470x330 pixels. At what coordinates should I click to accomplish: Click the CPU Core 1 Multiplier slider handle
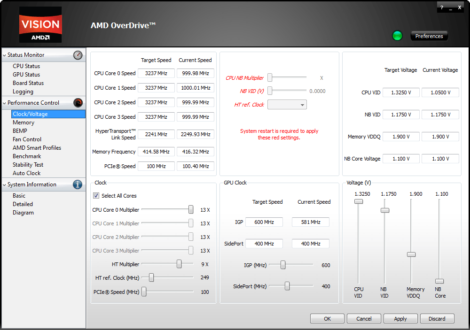pos(191,223)
